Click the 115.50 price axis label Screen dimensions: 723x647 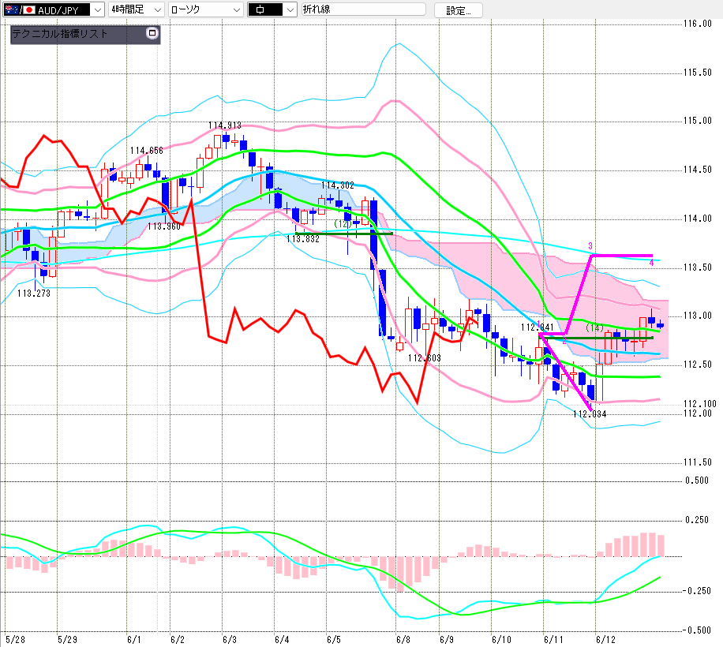tap(698, 73)
